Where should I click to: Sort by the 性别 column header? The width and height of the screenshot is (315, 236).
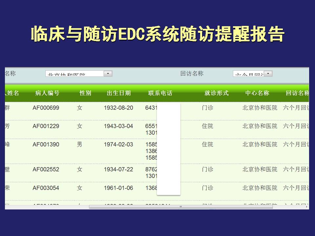tap(85, 93)
